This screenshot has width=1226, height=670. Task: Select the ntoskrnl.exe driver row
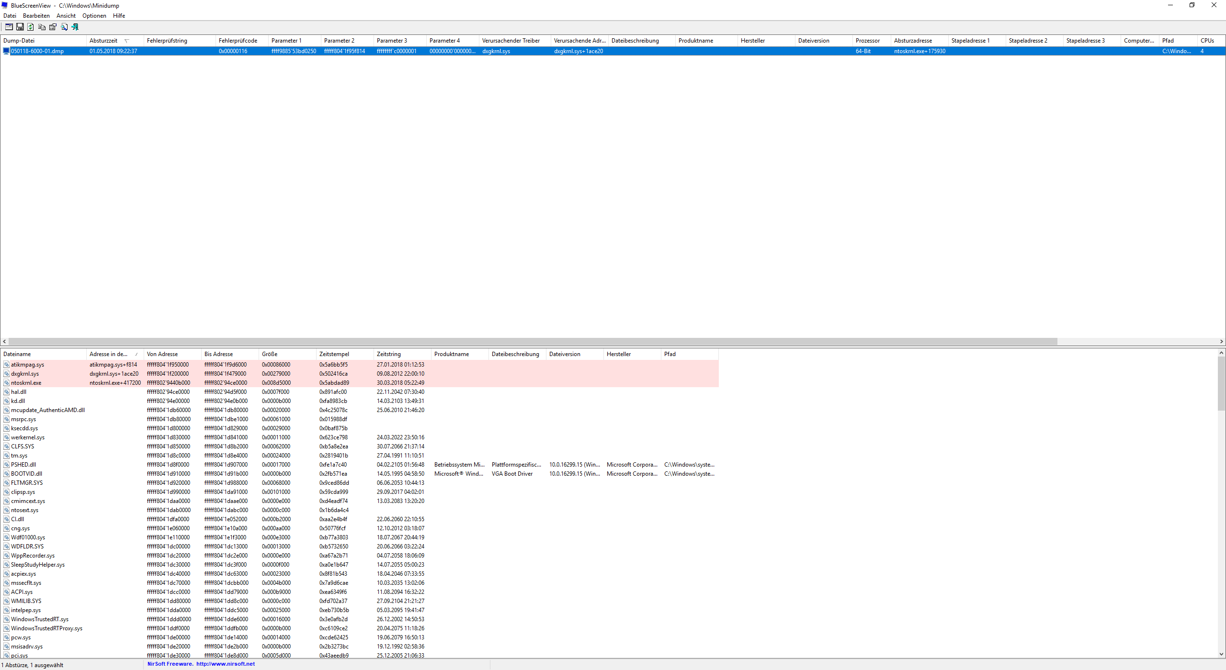click(x=26, y=383)
